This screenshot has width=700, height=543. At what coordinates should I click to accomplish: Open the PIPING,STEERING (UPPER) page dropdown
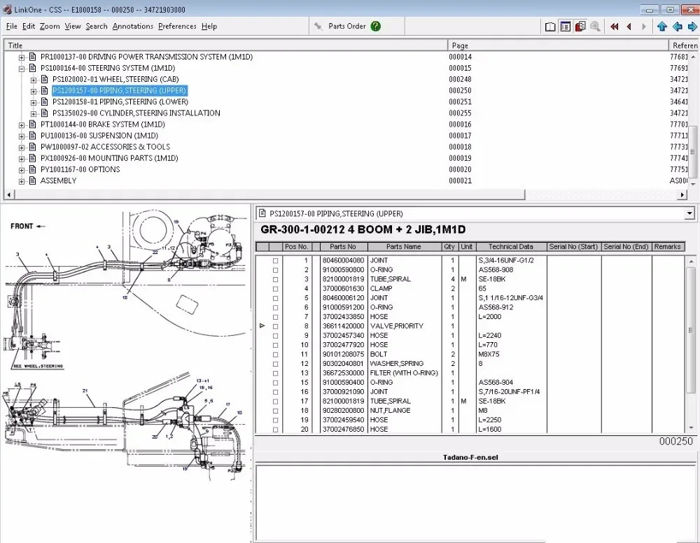(x=689, y=213)
